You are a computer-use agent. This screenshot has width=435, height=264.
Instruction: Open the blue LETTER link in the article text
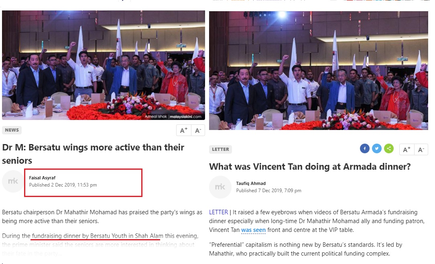pyautogui.click(x=218, y=212)
